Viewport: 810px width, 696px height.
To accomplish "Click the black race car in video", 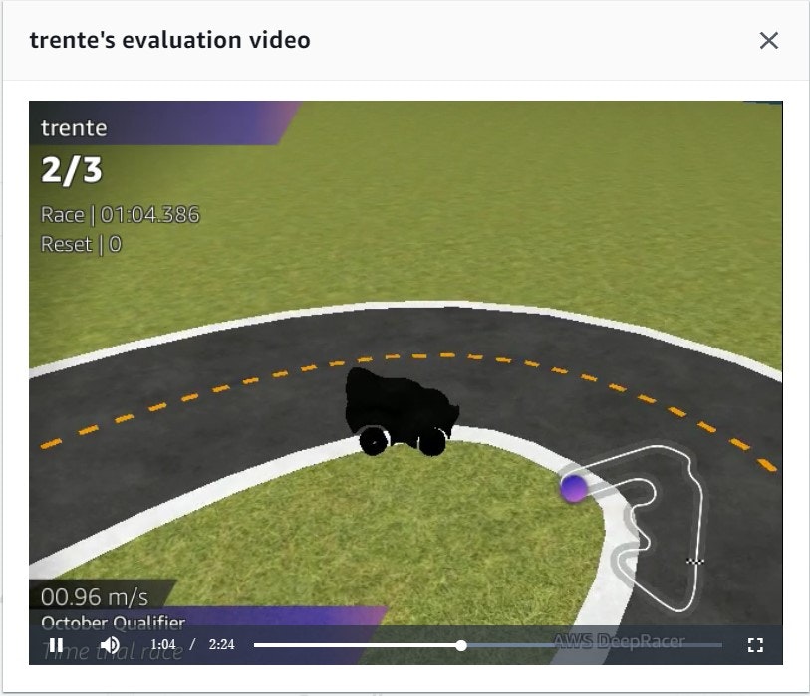I will coord(402,411).
